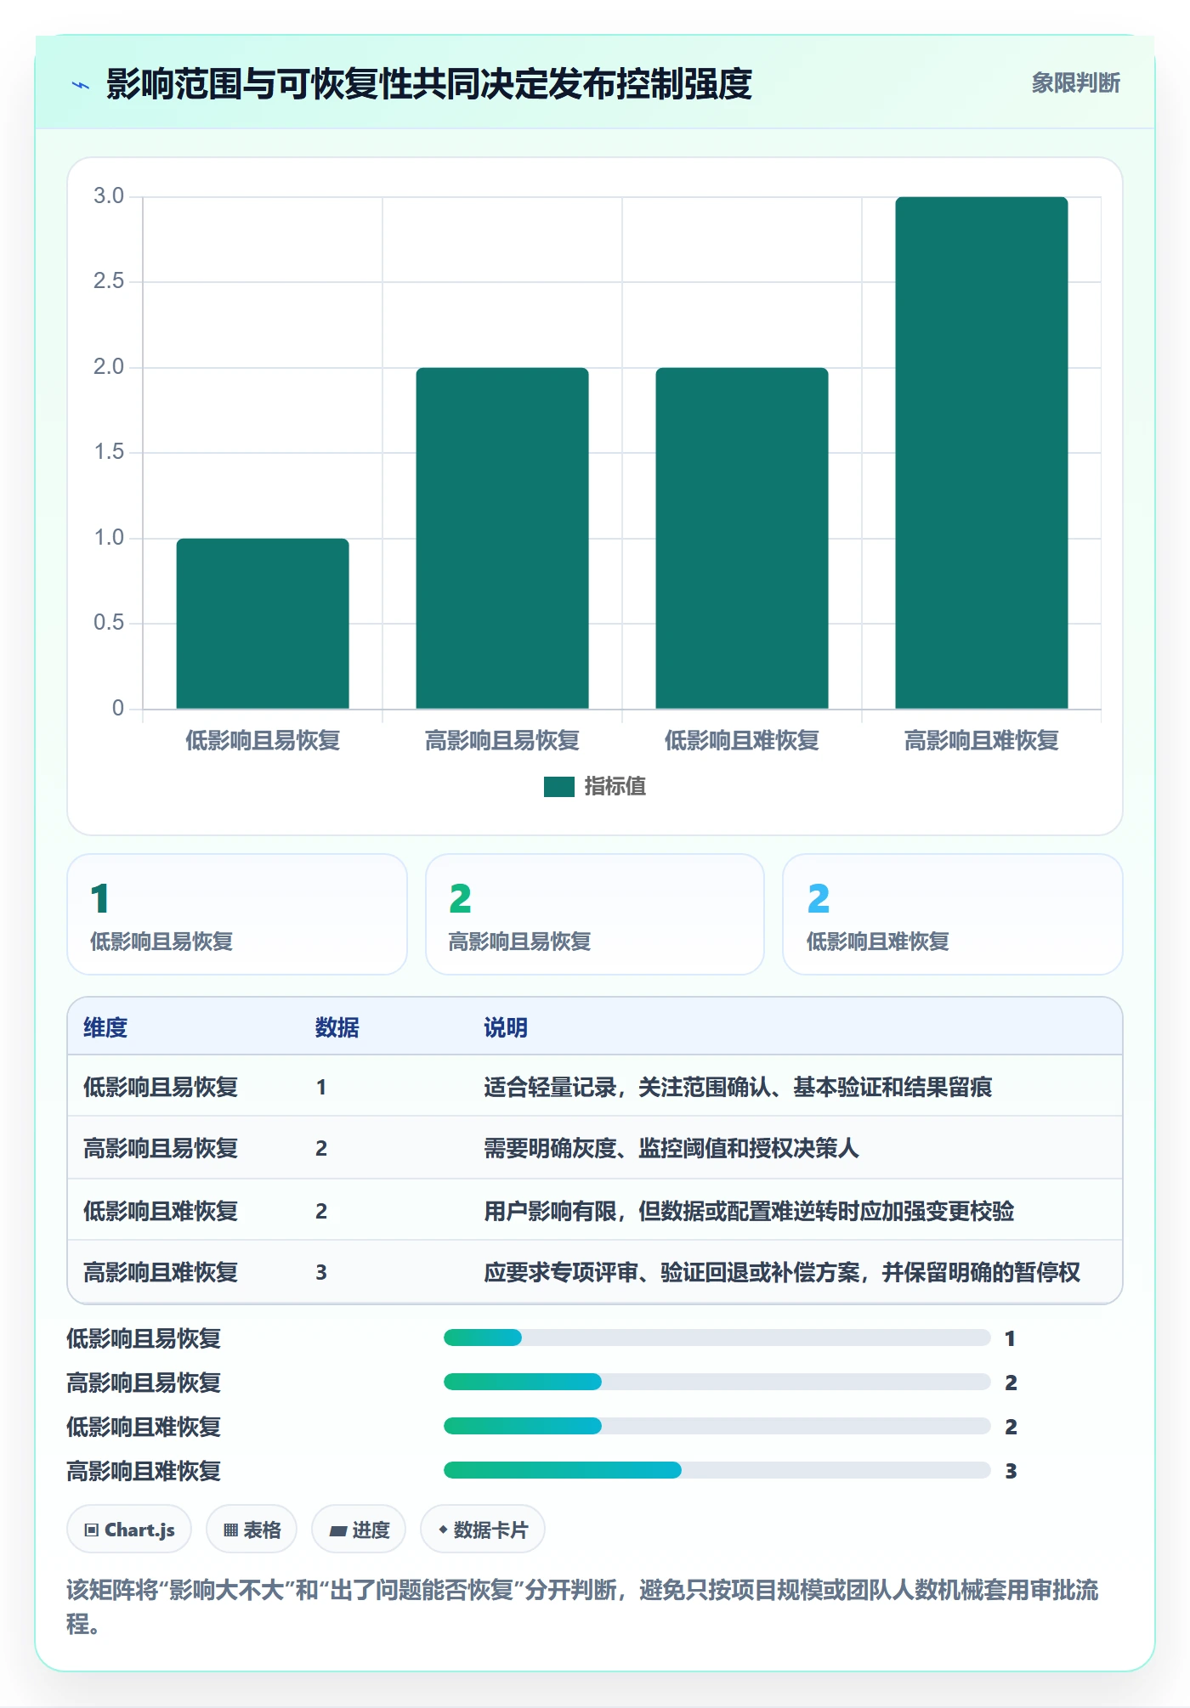The height and width of the screenshot is (1708, 1190).
Task: Select the 低影响且易恢复 table row cell
Action: (x=161, y=1088)
